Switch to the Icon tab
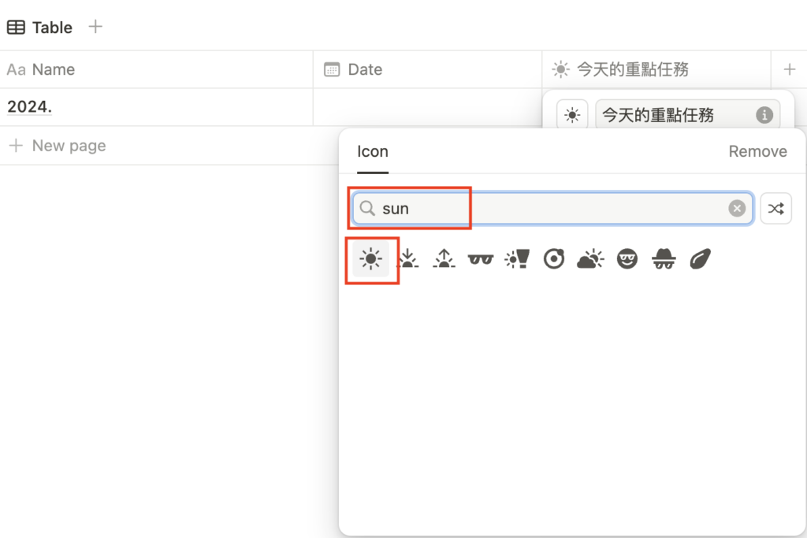This screenshot has height=538, width=807. click(x=373, y=151)
